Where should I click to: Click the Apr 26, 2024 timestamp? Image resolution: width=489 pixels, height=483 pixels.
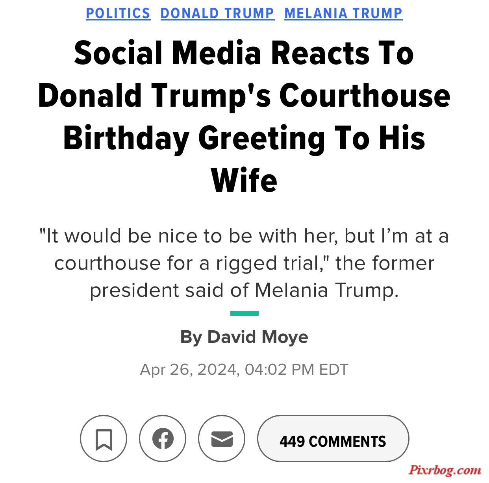pos(188,370)
